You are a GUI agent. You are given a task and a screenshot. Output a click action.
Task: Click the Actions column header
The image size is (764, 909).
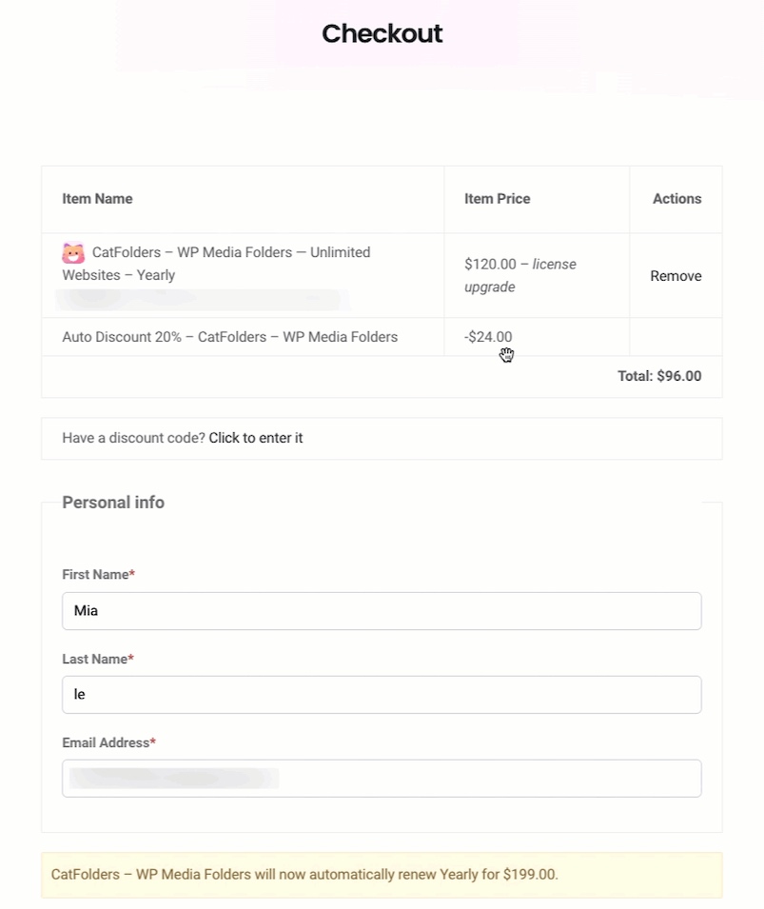(x=677, y=199)
